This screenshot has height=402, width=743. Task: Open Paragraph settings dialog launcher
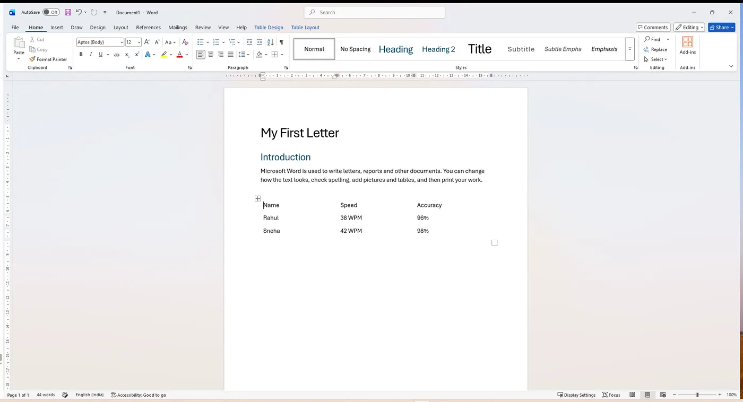(286, 68)
